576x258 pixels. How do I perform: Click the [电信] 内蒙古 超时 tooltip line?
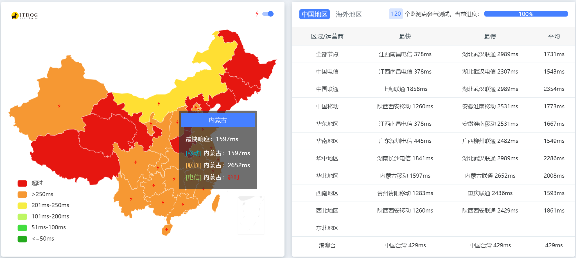pyautogui.click(x=213, y=177)
